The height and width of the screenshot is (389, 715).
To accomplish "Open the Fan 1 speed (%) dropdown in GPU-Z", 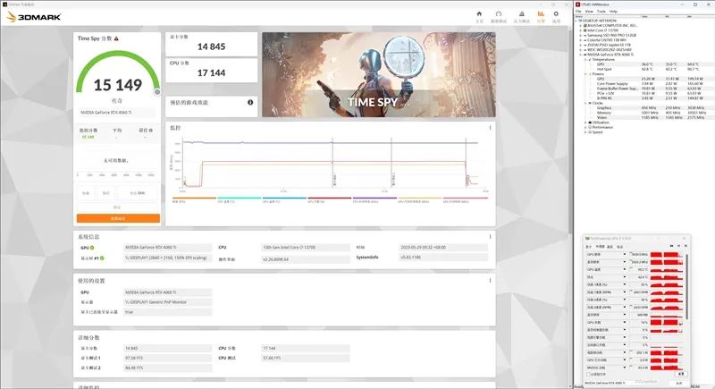I will [x=625, y=284].
